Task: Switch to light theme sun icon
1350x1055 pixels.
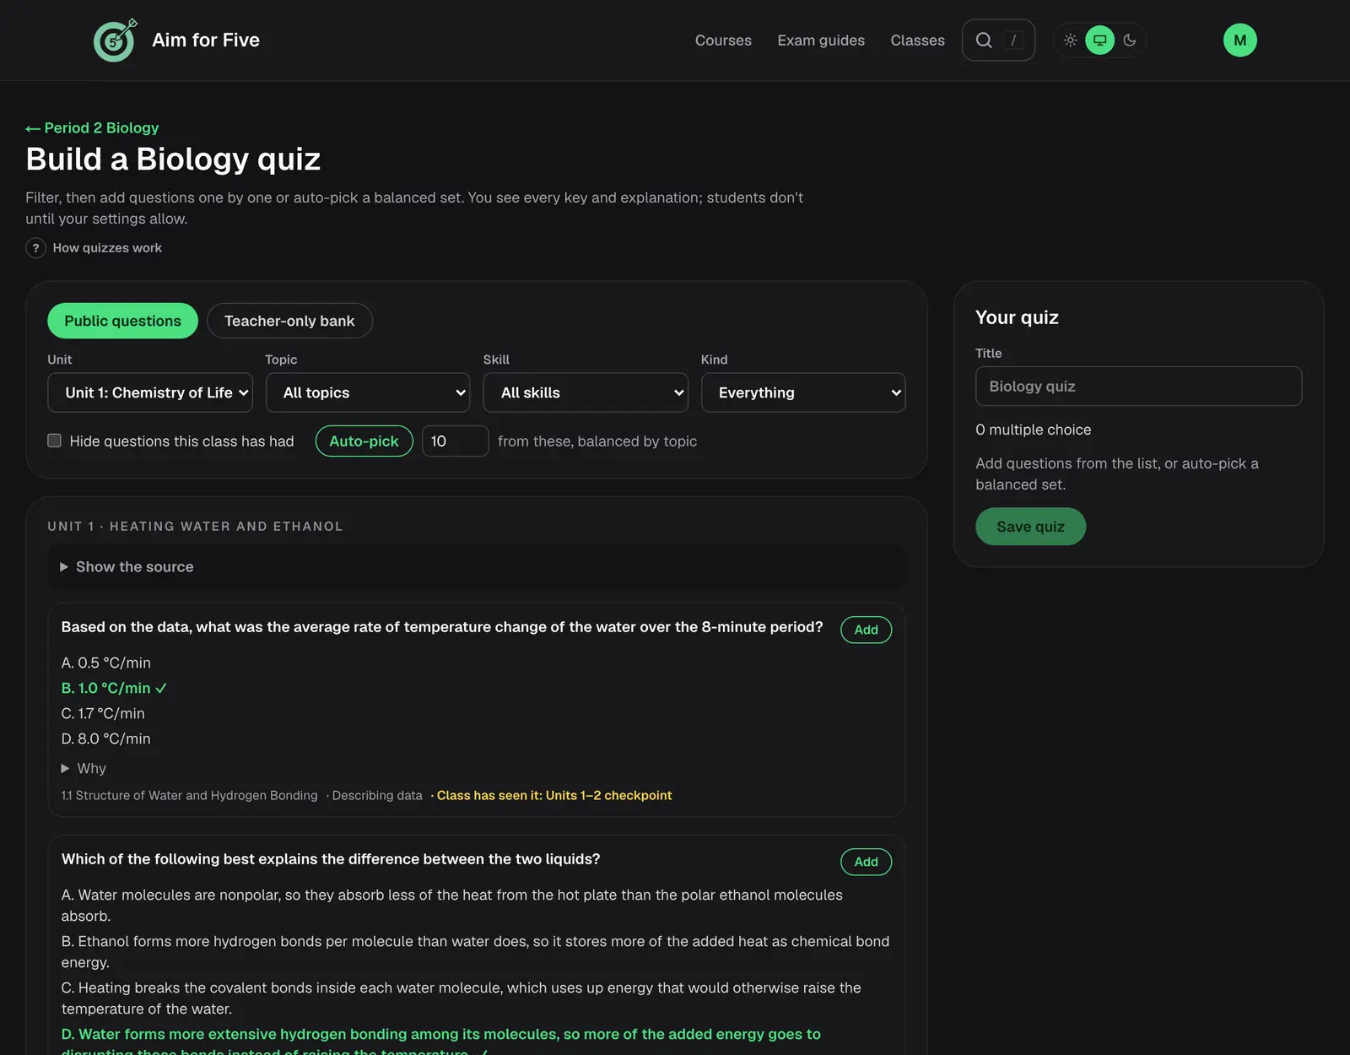Action: pyautogui.click(x=1071, y=41)
